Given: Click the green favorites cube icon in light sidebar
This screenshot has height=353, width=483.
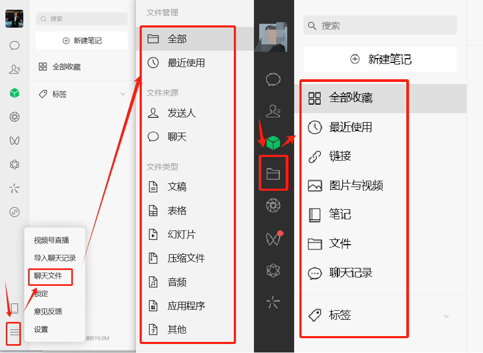Looking at the screenshot, I should click(14, 93).
